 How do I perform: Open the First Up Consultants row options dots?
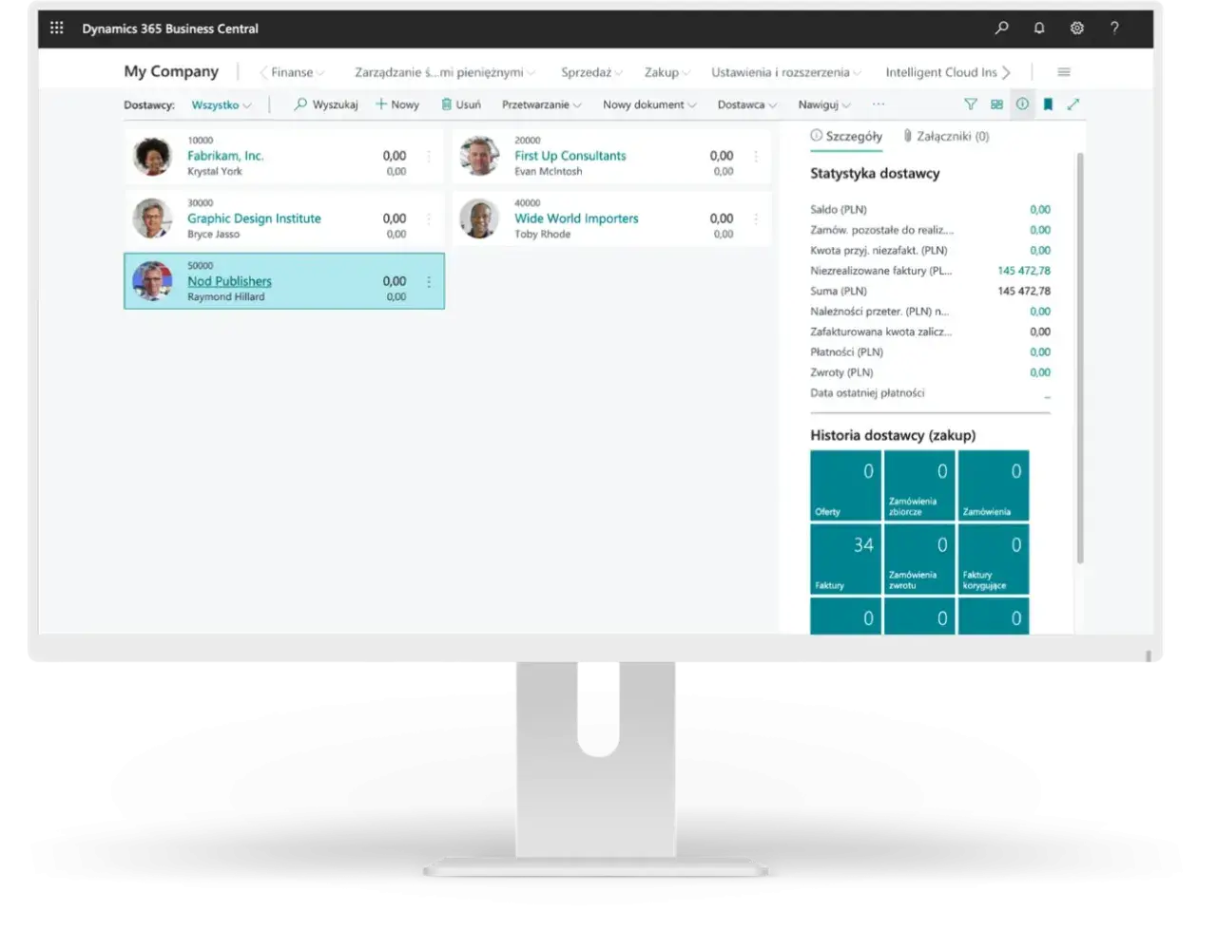point(756,156)
